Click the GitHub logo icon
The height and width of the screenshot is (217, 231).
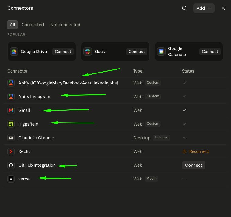(11, 165)
